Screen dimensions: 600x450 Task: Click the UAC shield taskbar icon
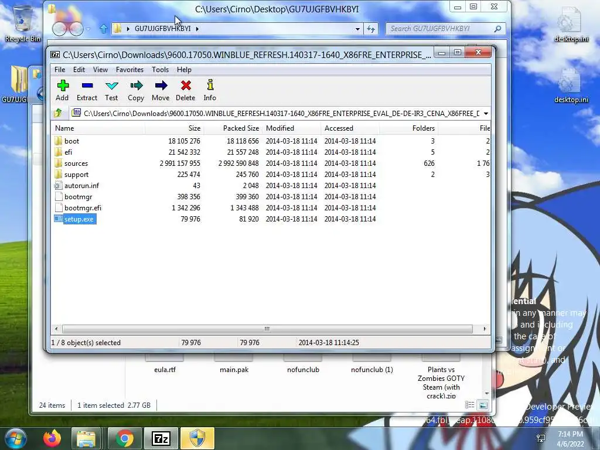click(197, 438)
